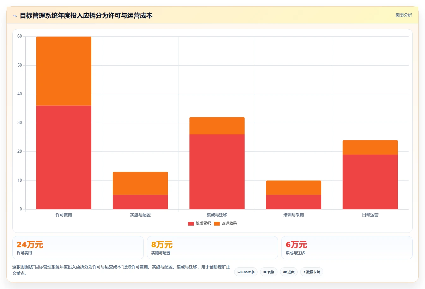
Task: Click the chart title 目标管理系统年度投入 heading
Action: pyautogui.click(x=86, y=15)
